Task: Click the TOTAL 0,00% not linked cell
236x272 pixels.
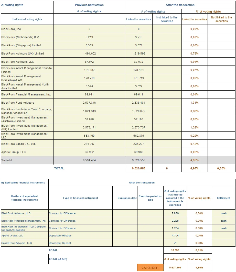Action: pyautogui.click(x=221, y=168)
